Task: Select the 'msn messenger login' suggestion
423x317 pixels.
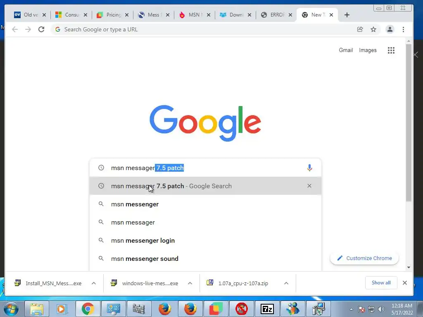Action: [205, 241]
